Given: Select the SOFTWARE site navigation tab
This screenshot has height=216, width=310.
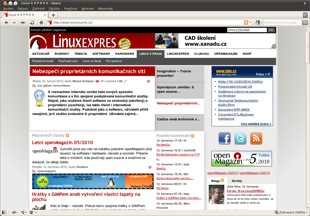Looking at the screenshot, I should [101, 54].
